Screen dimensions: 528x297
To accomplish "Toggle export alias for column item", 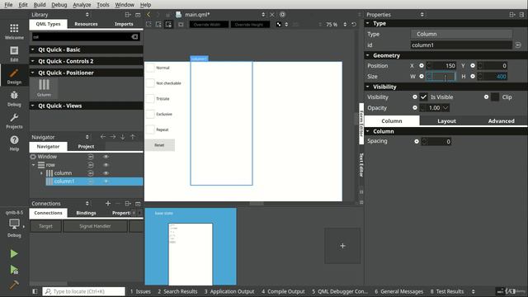I will pos(91,173).
